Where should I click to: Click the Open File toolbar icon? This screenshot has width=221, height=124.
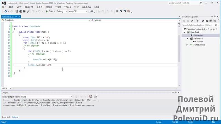click(21, 11)
